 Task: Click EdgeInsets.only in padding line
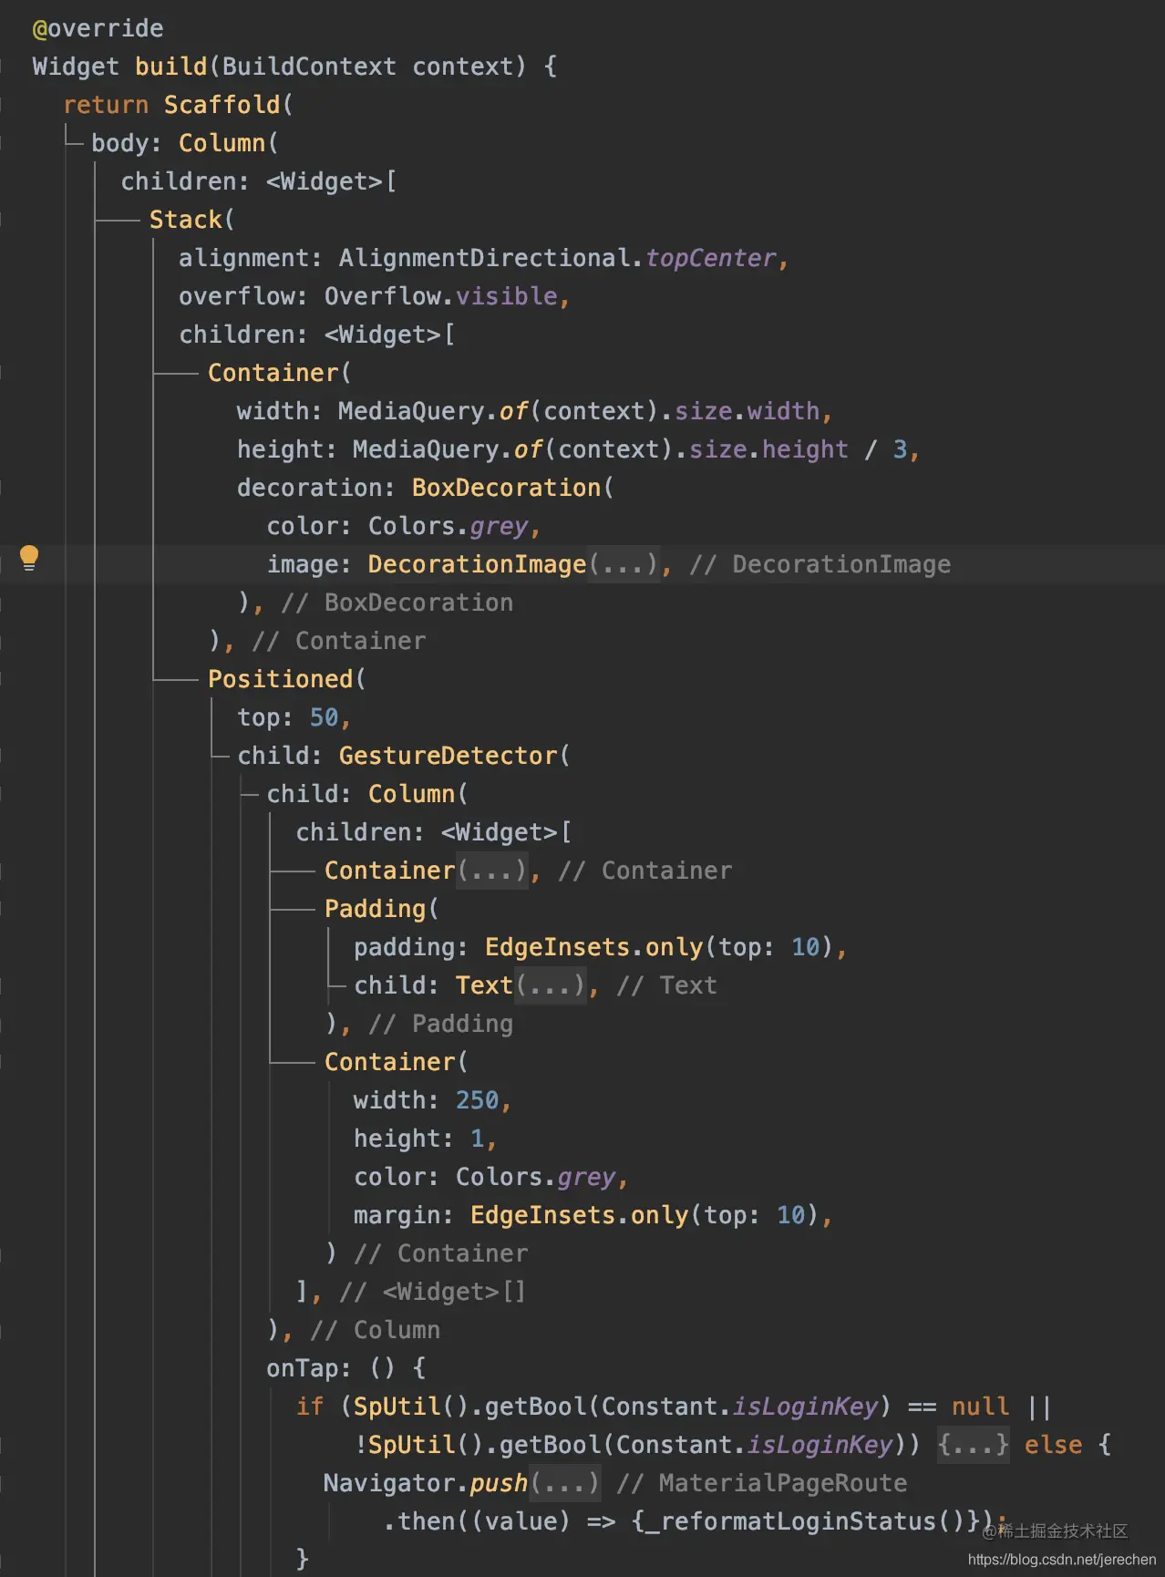pos(594,947)
